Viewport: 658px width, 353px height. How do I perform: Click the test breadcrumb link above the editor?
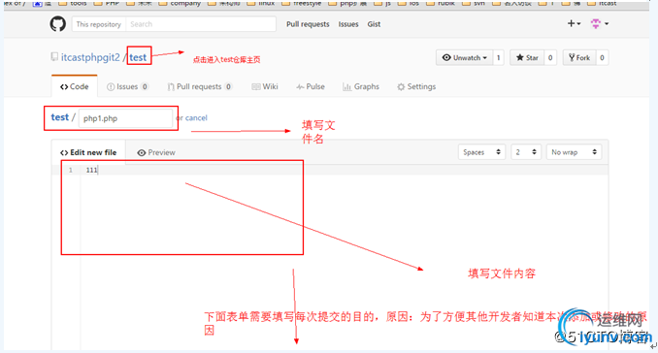coord(59,117)
